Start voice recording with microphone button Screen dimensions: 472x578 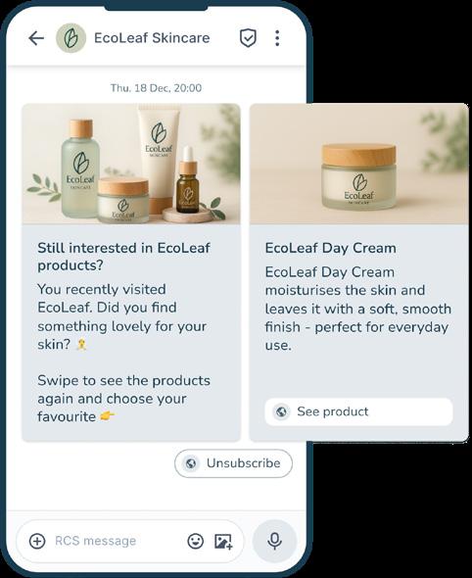click(274, 541)
